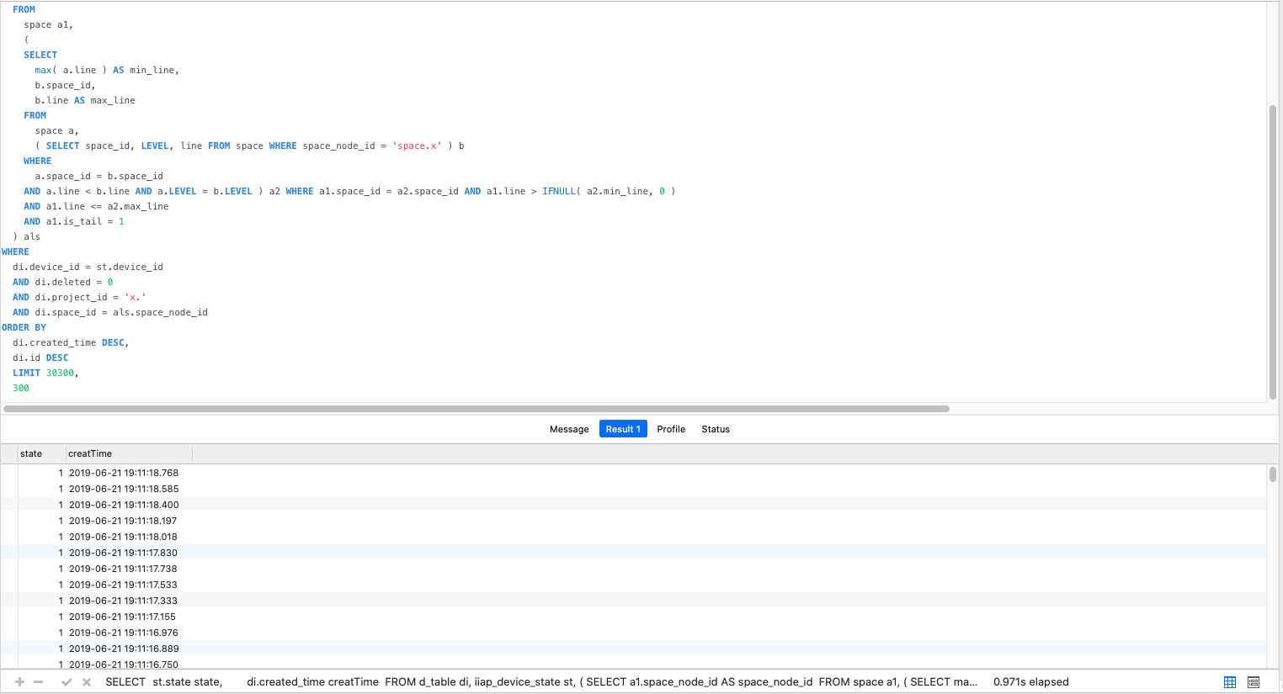Select cell 2019-06-21 19:11:17.333
1283x694 pixels.
pos(123,601)
